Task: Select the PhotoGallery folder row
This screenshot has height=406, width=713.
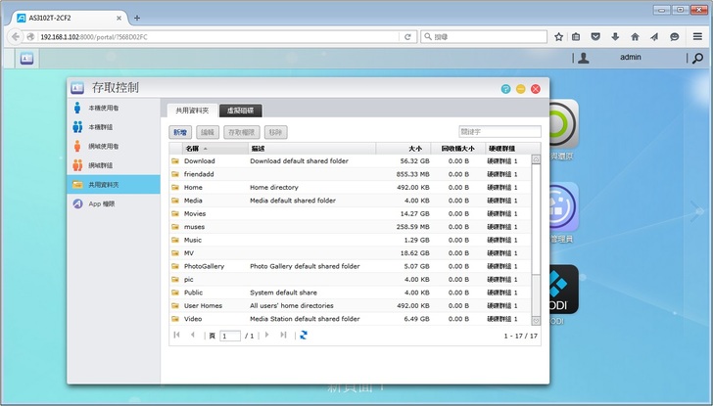Action: tap(204, 266)
